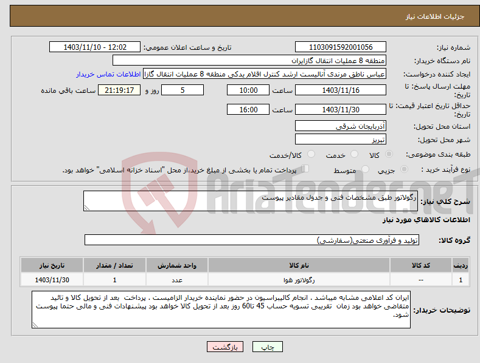Click the need number field 1103091592001056
The width and height of the screenshot is (480, 363).
(x=341, y=47)
